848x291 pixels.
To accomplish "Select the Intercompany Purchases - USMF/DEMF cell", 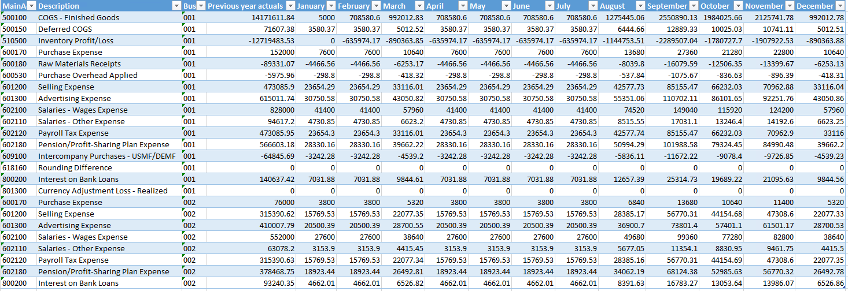I will click(x=109, y=156).
